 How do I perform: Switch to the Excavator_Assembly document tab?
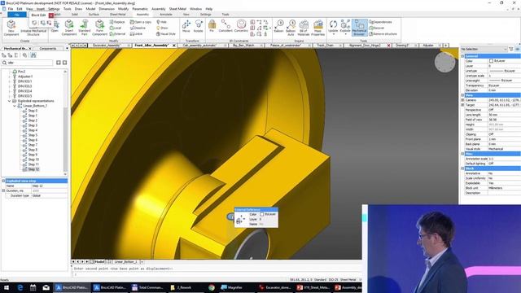tap(106, 46)
